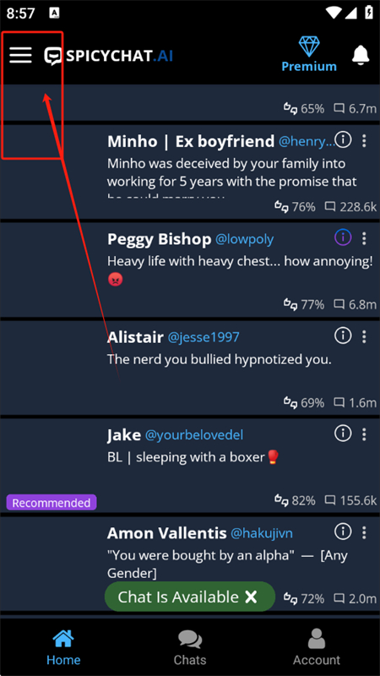Tap the SpicyChat.AI logo
Viewport: 380px width, 676px height.
pyautogui.click(x=109, y=56)
